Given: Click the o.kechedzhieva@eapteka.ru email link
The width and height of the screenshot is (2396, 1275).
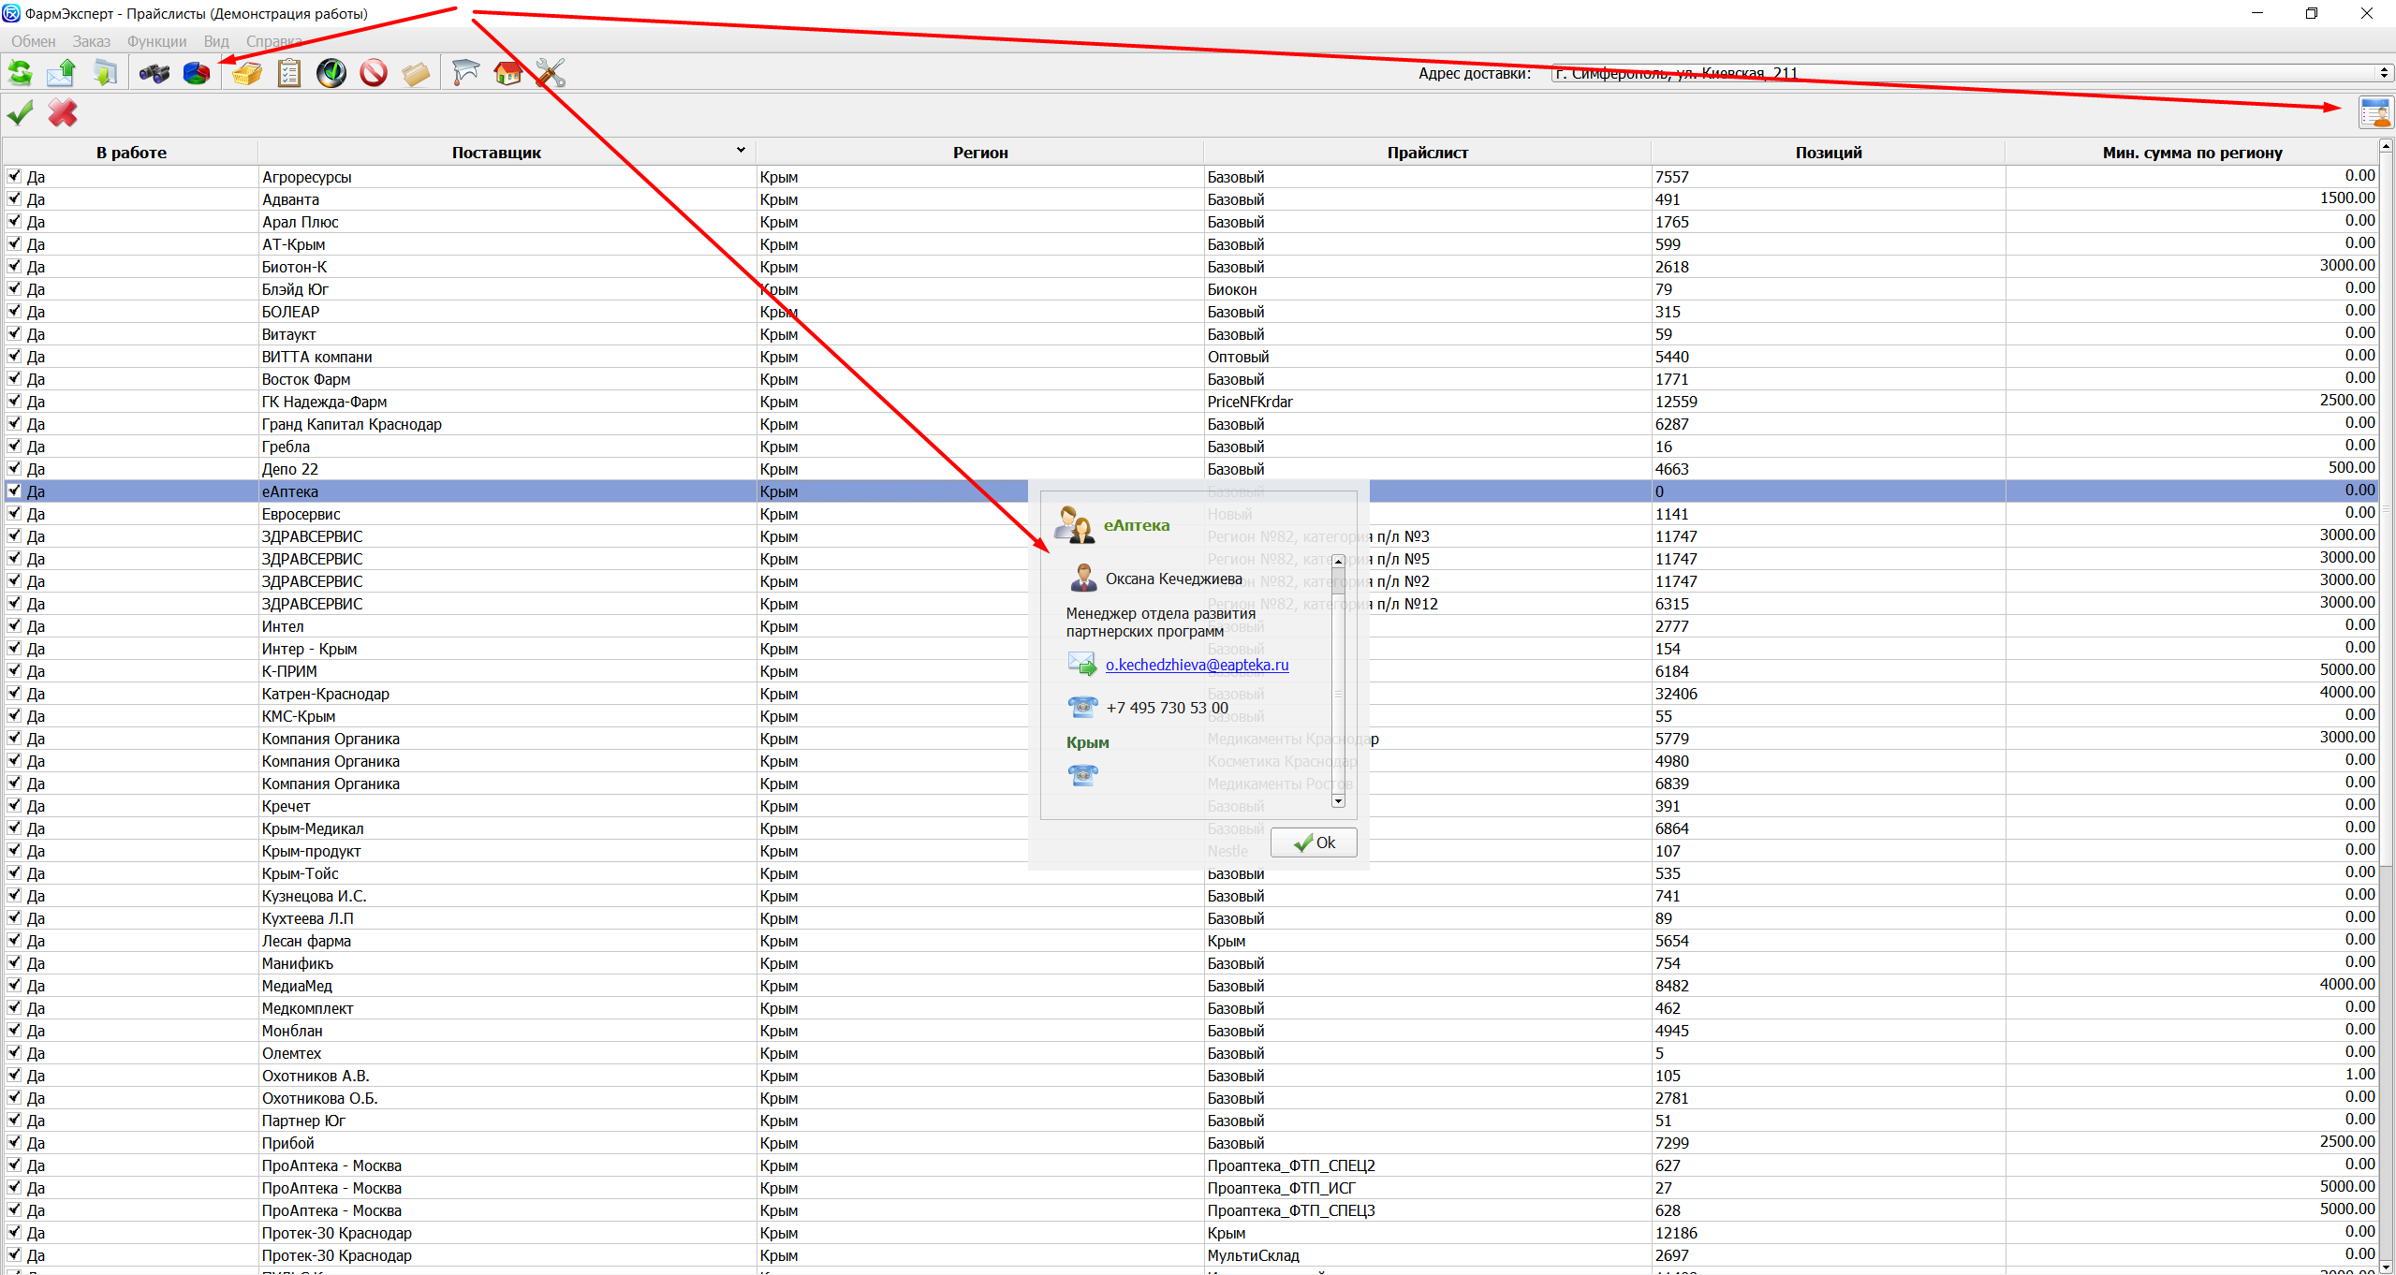Looking at the screenshot, I should [1197, 665].
